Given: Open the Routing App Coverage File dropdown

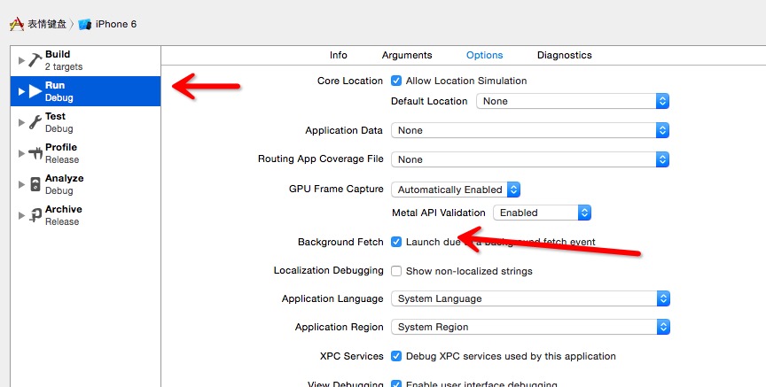Looking at the screenshot, I should pos(530,159).
